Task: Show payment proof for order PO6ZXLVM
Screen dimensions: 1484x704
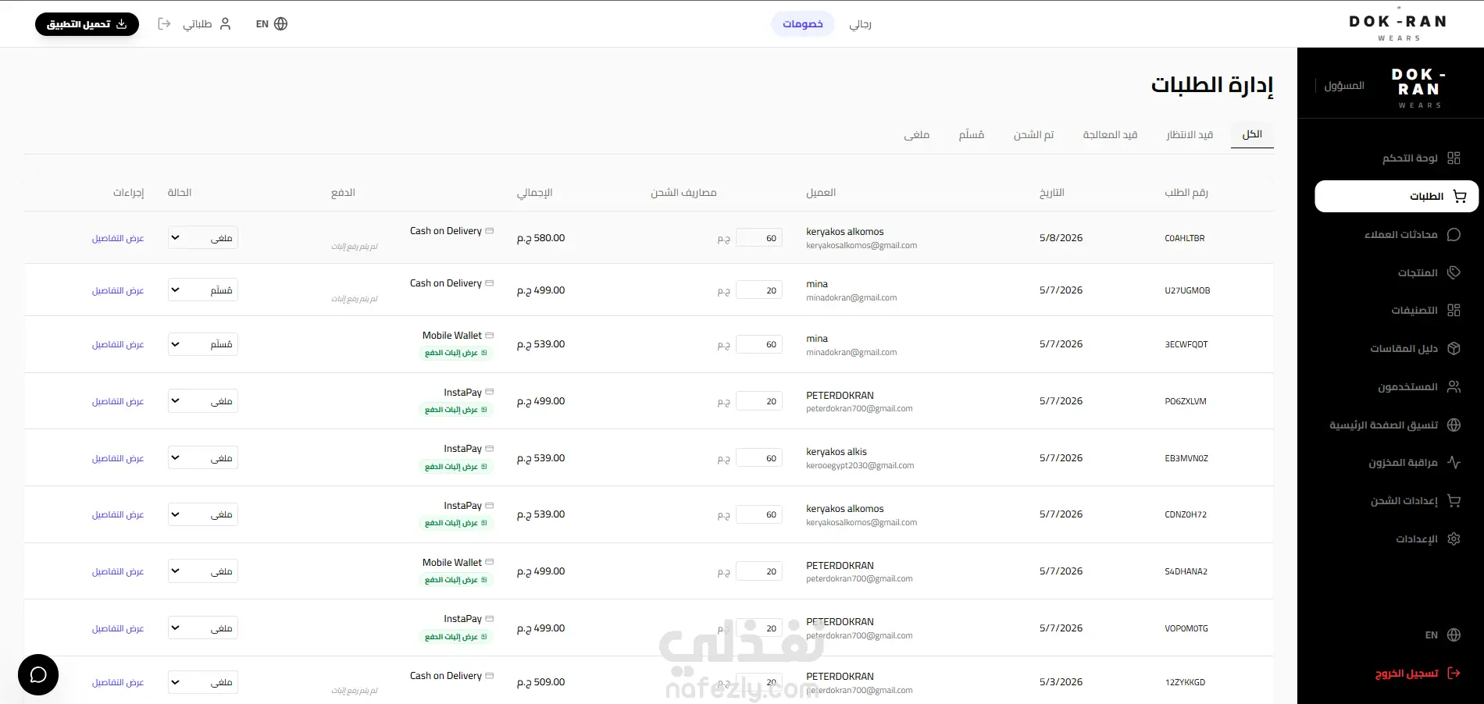Action: coord(455,410)
